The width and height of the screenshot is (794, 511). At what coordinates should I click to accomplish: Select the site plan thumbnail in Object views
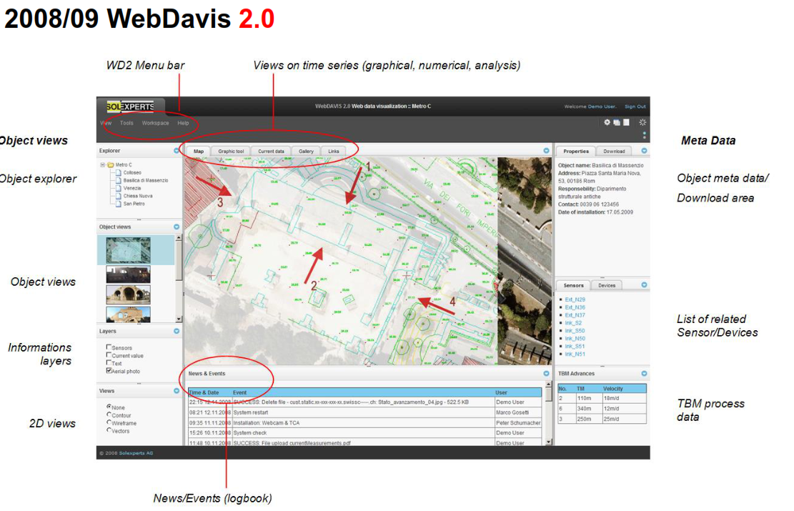(128, 249)
